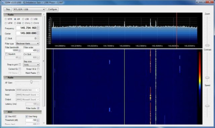Click the left panel scrollbar up arrow

44,14
